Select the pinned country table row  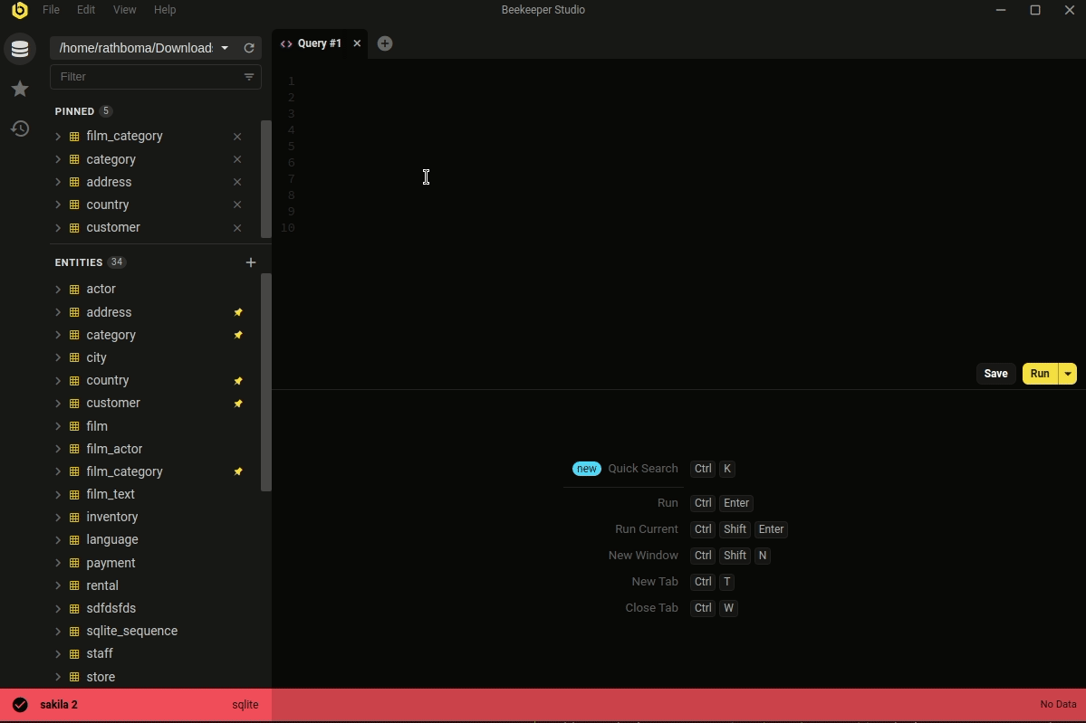click(155, 205)
